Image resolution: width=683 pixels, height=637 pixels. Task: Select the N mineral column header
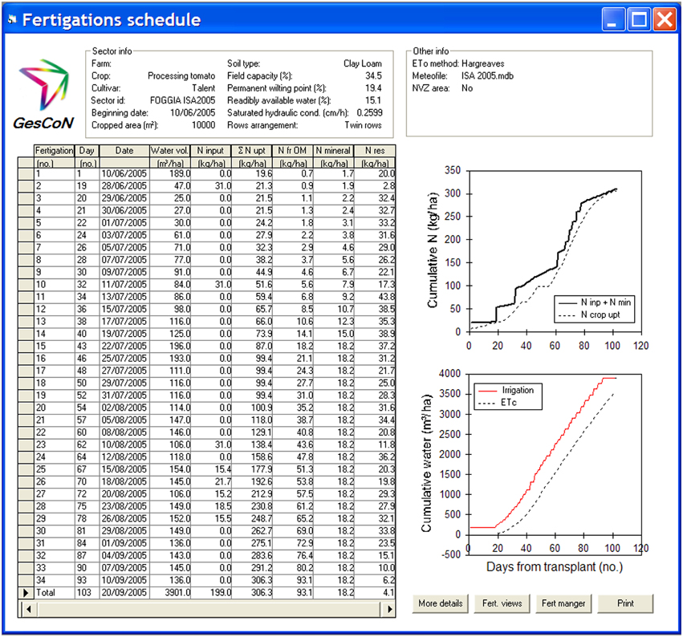point(333,151)
